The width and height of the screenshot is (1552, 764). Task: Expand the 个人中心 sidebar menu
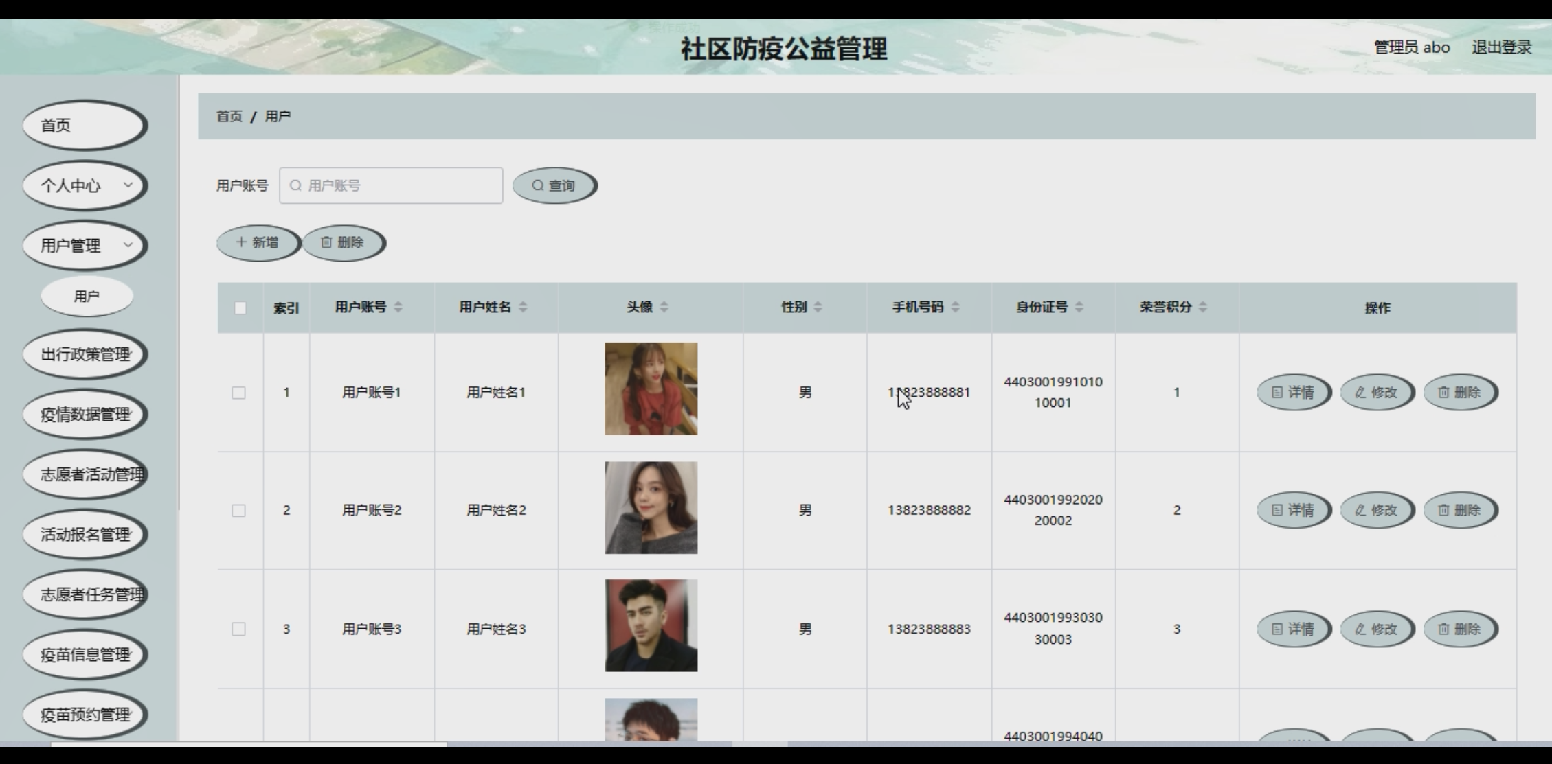tap(85, 185)
